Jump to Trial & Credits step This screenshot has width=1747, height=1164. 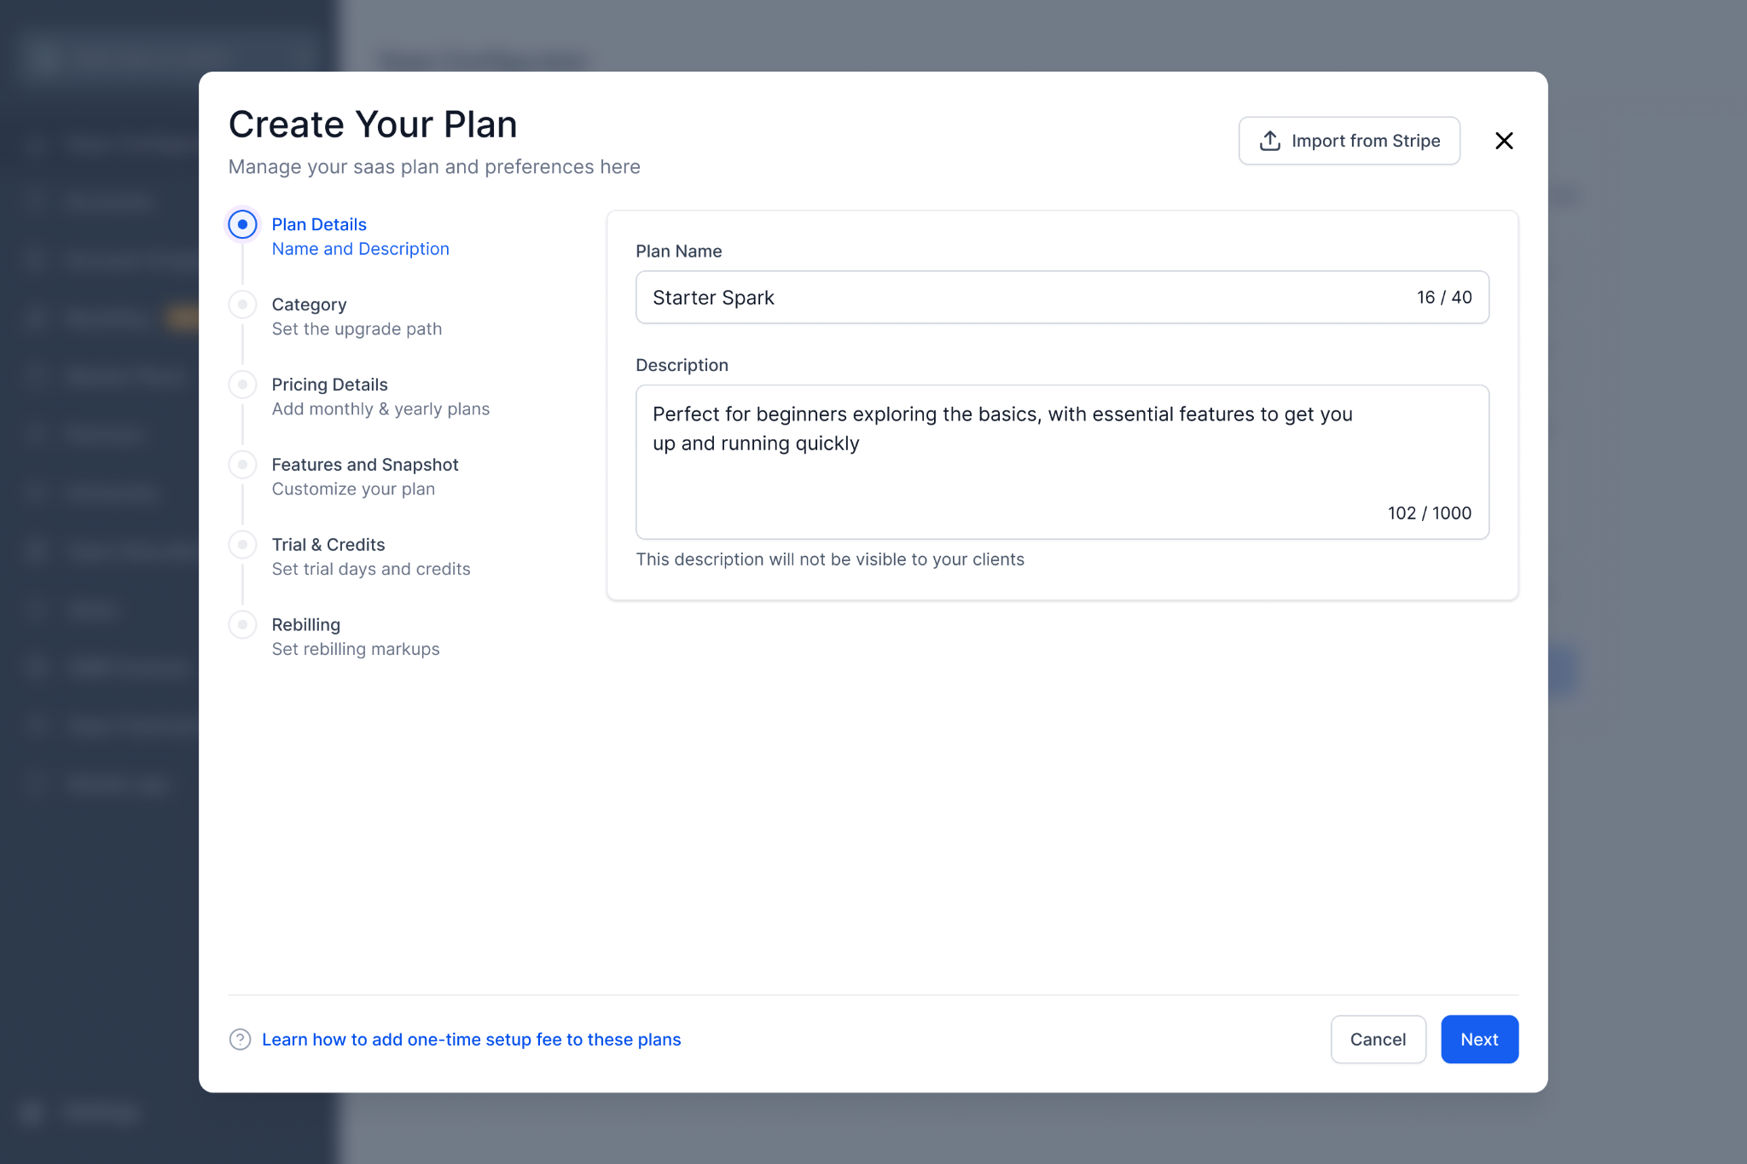[328, 545]
